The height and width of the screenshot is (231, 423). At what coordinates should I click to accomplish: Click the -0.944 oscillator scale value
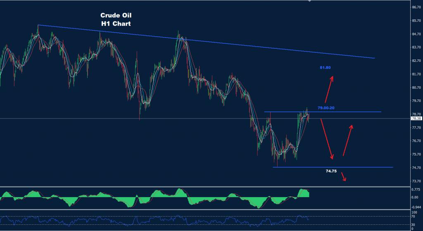click(x=416, y=207)
